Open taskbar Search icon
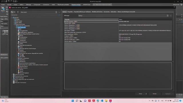Image resolution: width=183 pixels, height=103 pixels. tap(77, 101)
